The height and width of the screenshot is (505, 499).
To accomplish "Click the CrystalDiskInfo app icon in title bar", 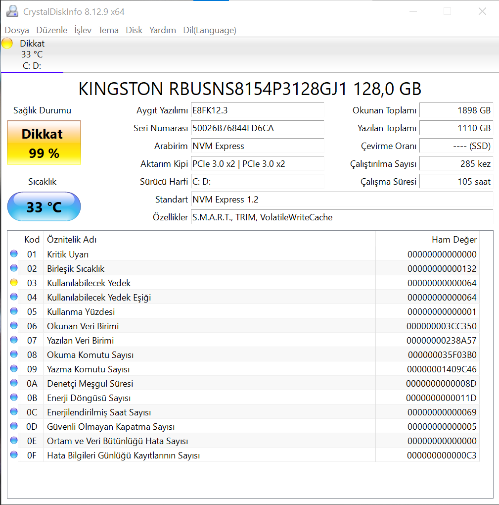I will tap(12, 11).
